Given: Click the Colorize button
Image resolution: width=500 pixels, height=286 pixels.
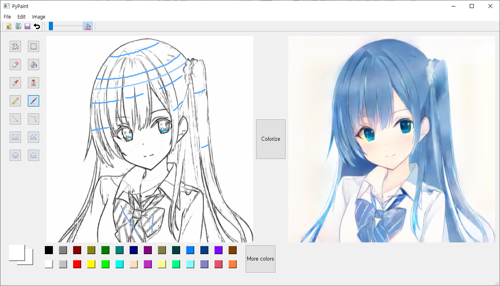Looking at the screenshot, I should 271,139.
